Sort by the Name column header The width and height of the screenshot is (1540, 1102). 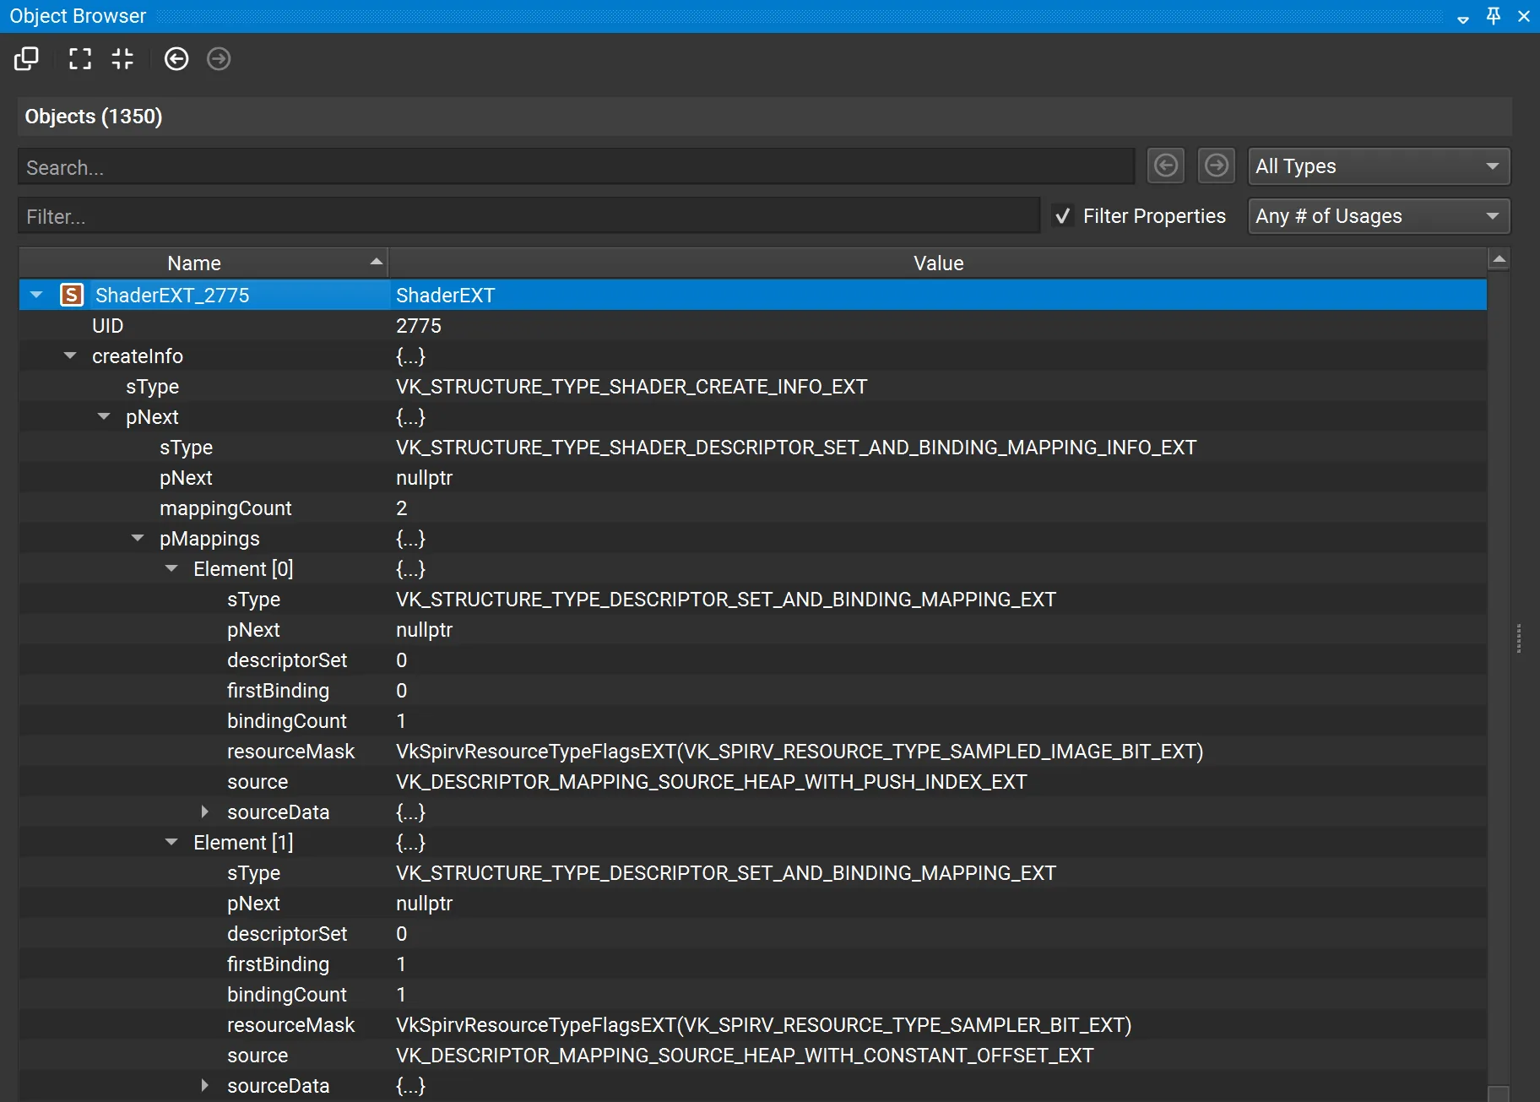(x=203, y=263)
